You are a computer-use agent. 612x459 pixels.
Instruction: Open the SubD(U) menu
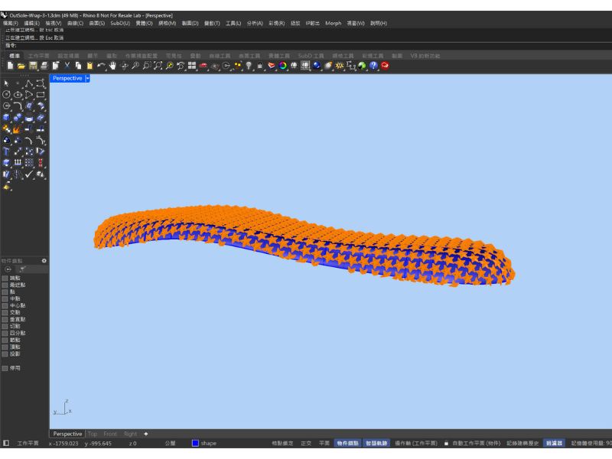[x=120, y=23]
